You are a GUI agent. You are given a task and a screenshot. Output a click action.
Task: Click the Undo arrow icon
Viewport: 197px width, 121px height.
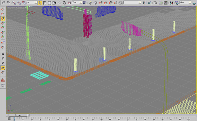pos(4,3)
